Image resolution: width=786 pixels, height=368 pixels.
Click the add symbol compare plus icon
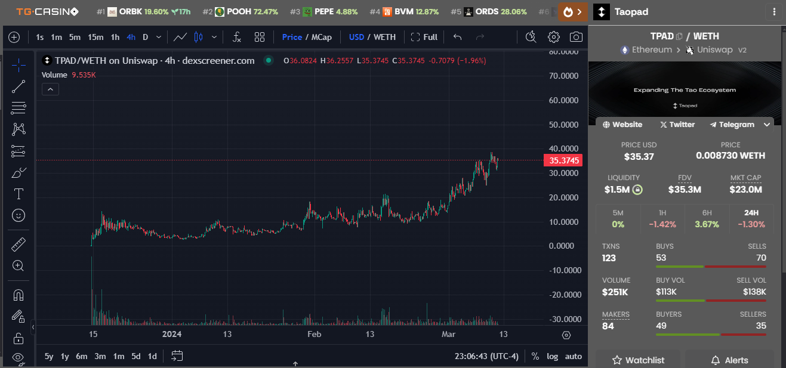[x=14, y=37]
